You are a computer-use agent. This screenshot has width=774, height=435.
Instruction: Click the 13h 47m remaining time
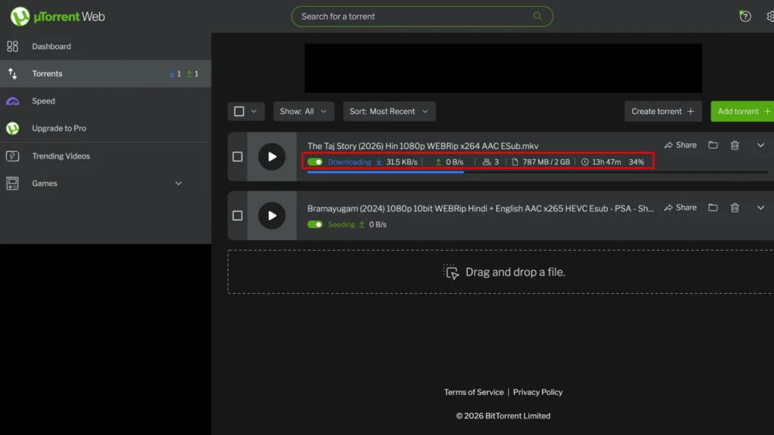(606, 162)
